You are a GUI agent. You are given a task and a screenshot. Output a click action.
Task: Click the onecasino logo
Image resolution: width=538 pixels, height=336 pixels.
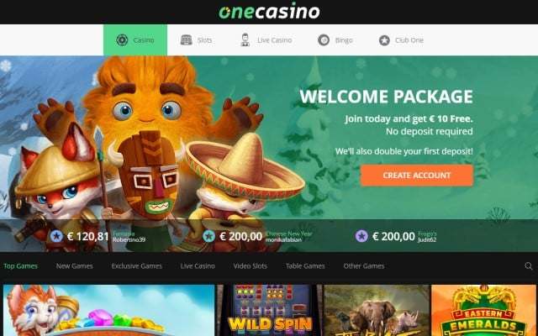point(269,12)
